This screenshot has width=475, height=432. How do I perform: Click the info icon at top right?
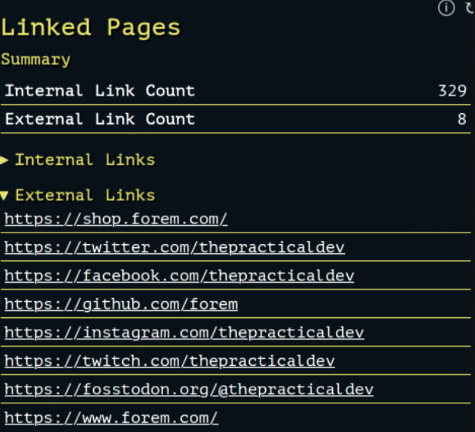click(447, 8)
